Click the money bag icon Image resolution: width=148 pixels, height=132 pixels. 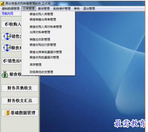[x=5, y=74]
